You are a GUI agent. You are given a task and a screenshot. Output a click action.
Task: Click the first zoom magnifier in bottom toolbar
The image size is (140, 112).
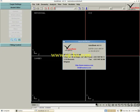[129, 105]
